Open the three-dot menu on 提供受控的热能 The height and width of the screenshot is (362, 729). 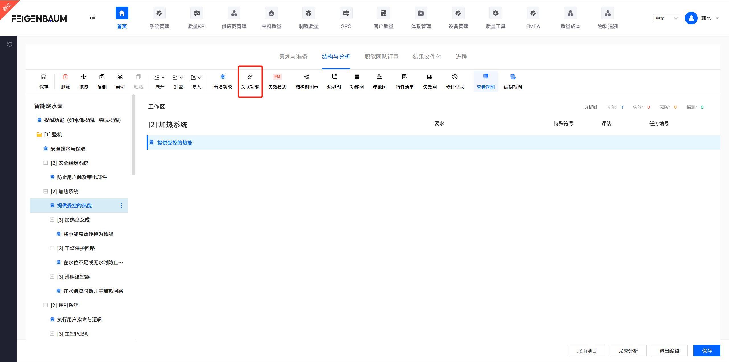point(122,205)
